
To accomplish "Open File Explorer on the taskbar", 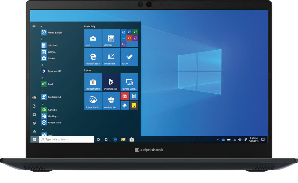I will click(x=123, y=140).
